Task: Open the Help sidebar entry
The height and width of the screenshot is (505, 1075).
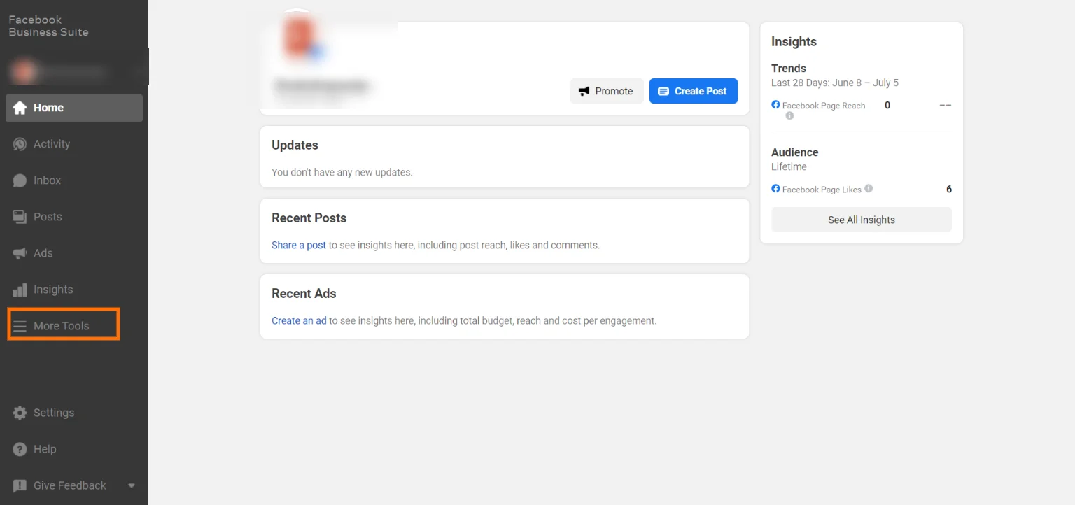Action: tap(74, 449)
